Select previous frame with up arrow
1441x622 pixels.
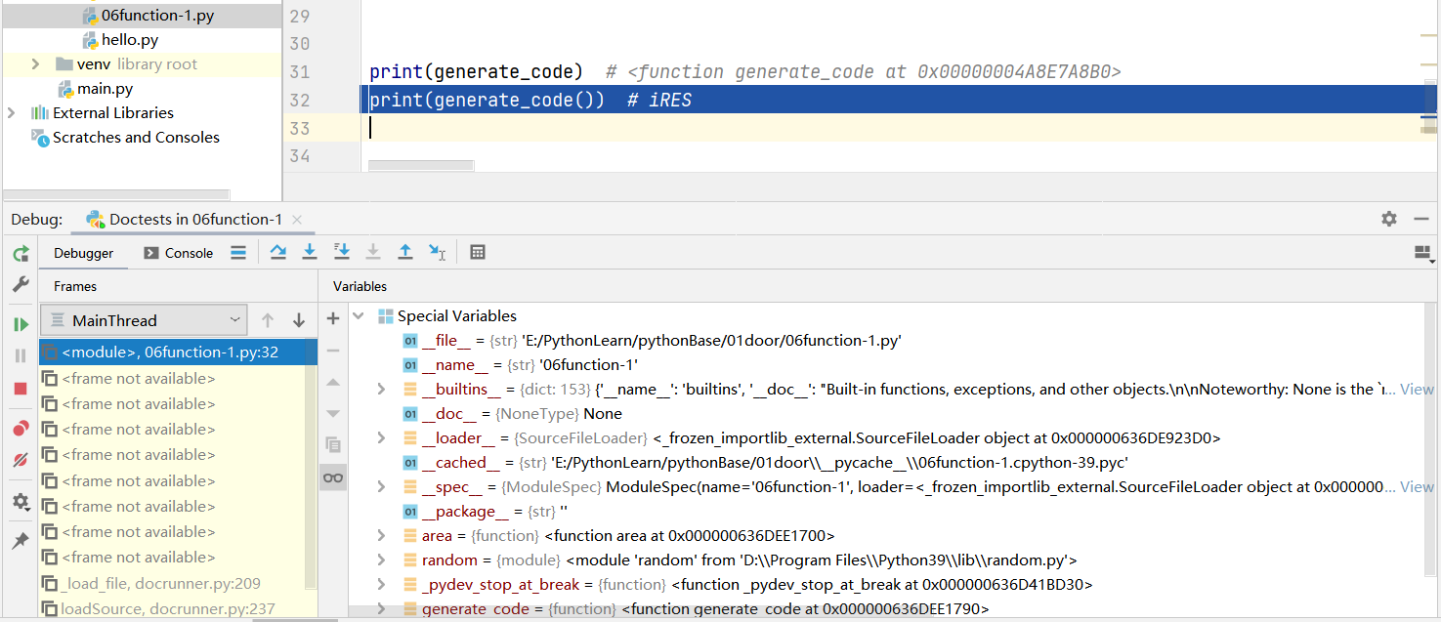pos(268,320)
